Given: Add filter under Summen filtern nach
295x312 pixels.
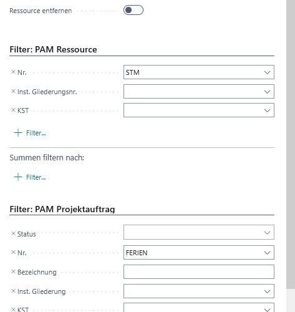Looking at the screenshot, I should click(30, 177).
